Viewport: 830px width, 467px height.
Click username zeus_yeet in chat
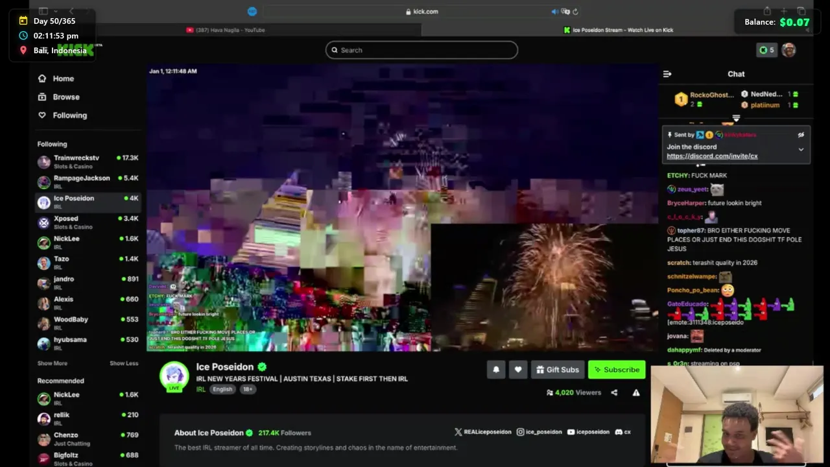(692, 189)
